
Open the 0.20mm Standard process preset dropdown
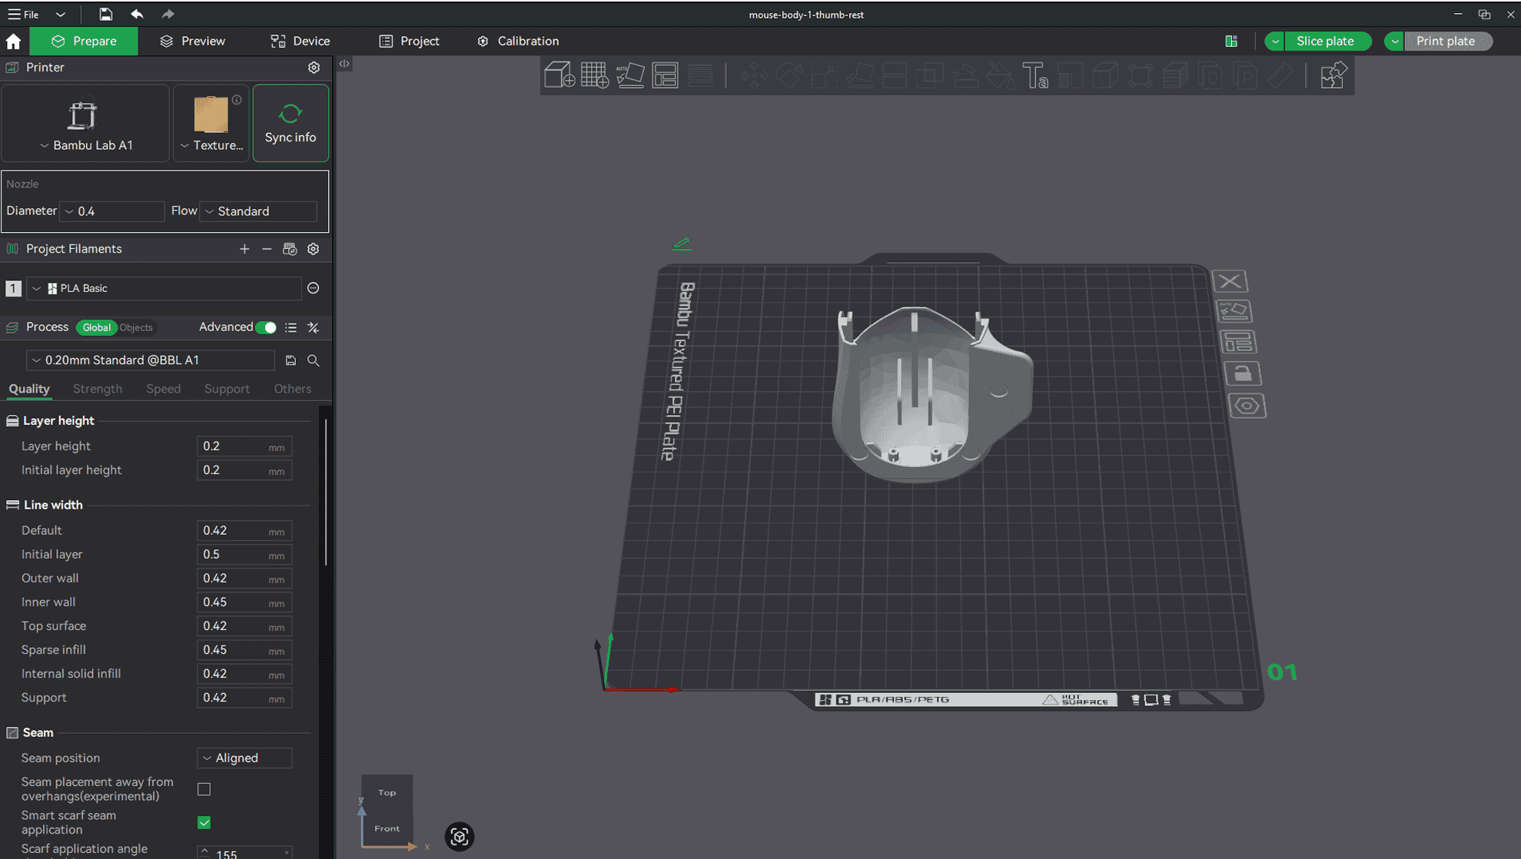pyautogui.click(x=151, y=360)
